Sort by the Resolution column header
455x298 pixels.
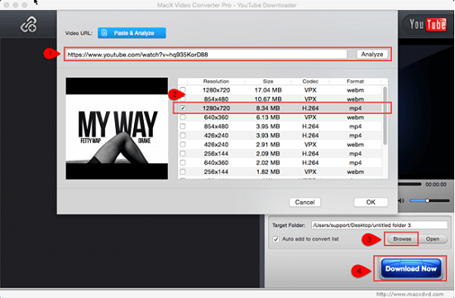point(216,81)
